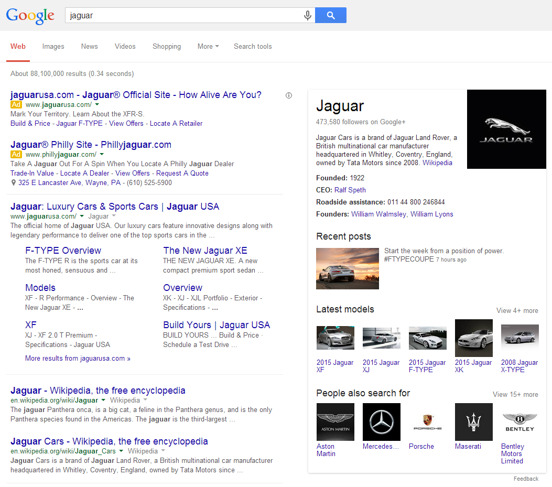This screenshot has width=552, height=487.
Task: Open Jaguar Philly Site ad headline
Action: (91, 145)
